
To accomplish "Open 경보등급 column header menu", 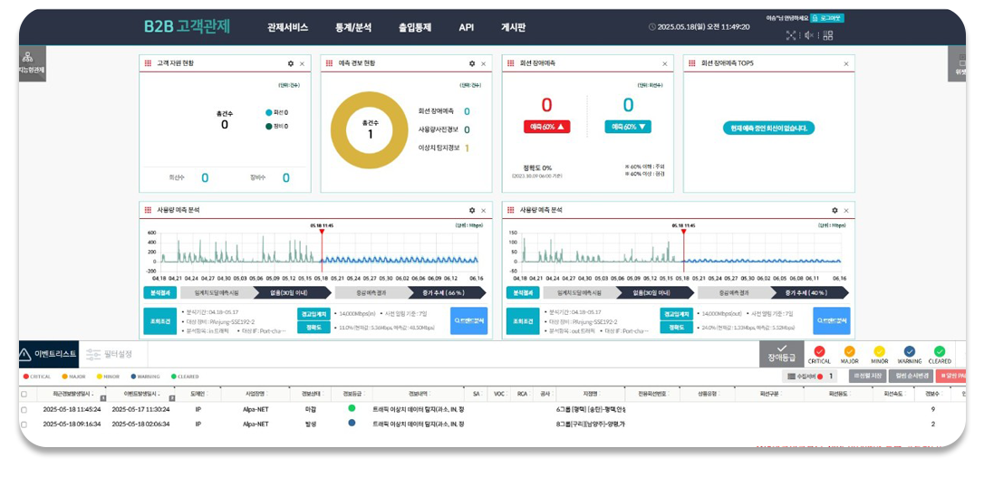I will tap(352, 395).
